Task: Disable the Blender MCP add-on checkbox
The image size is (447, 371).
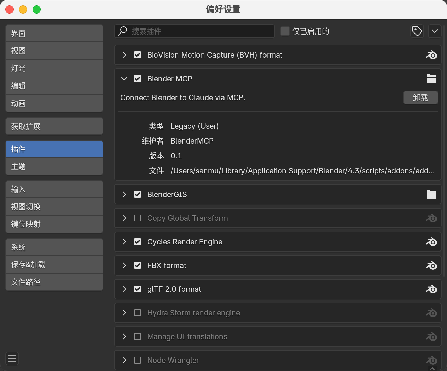Action: (x=137, y=79)
